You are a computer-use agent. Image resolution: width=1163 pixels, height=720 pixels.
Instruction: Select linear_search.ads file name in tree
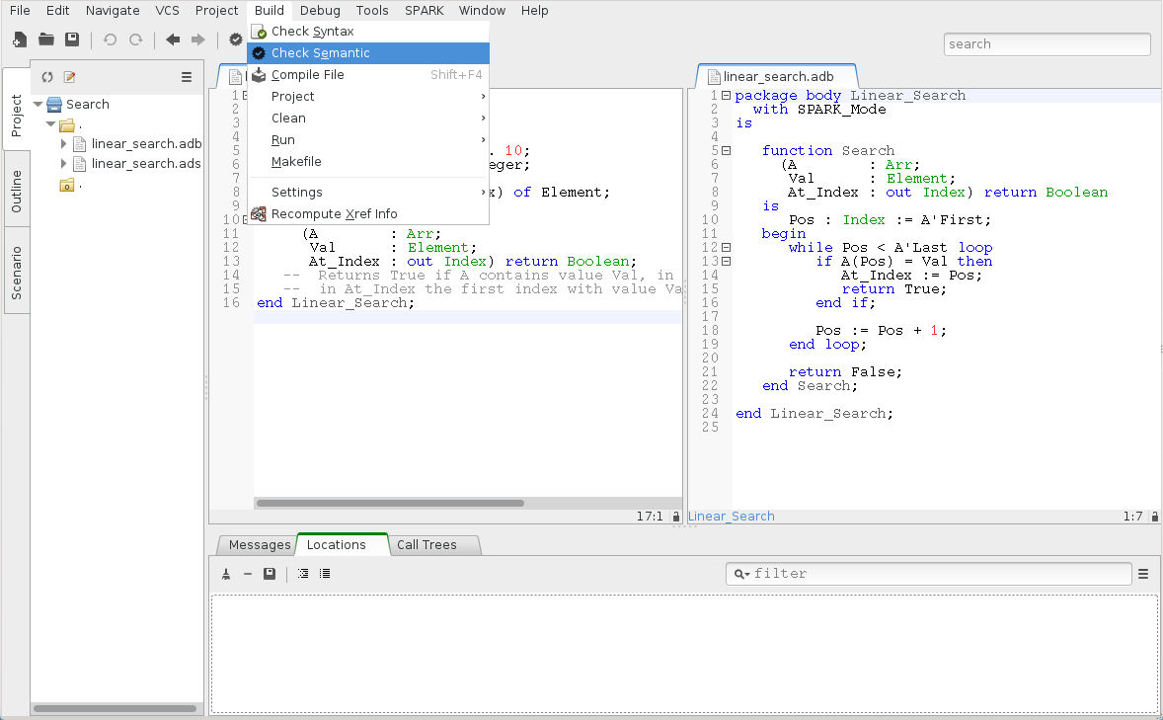pos(146,164)
